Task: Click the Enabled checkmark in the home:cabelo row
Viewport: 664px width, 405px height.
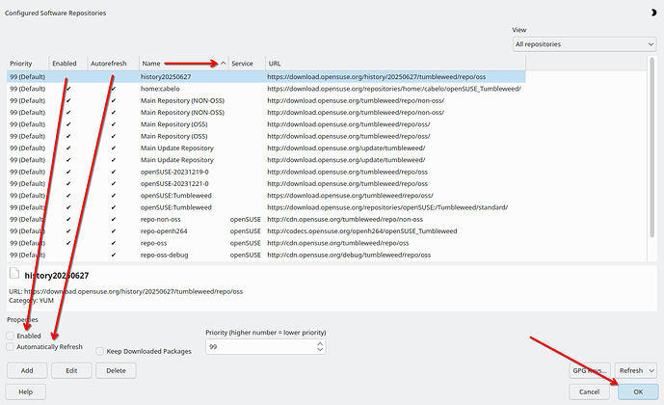Action: pyautogui.click(x=68, y=89)
